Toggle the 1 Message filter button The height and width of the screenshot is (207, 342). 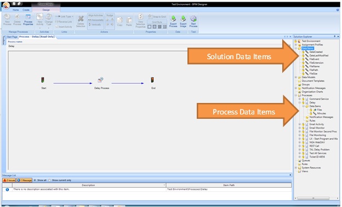[24, 180]
